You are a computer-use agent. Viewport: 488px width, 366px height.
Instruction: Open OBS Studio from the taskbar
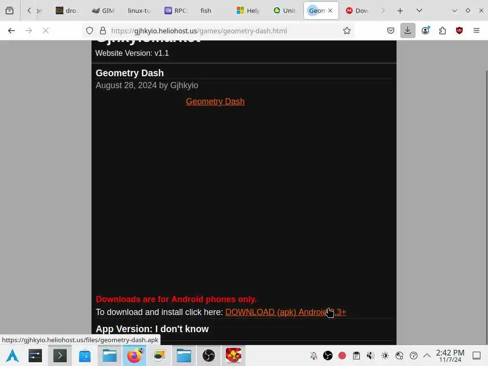(x=209, y=356)
